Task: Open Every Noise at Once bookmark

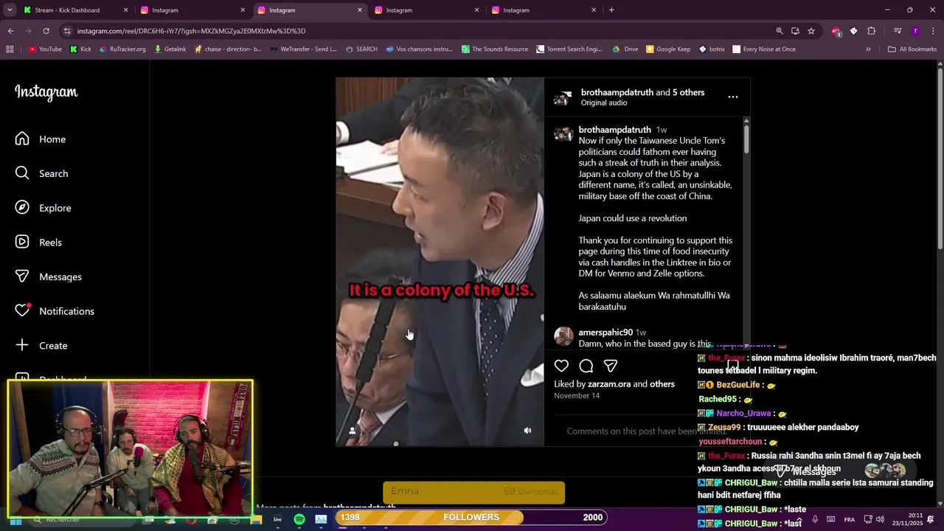Action: [x=764, y=49]
